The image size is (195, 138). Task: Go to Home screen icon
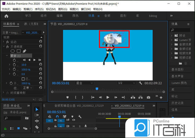(6, 16)
